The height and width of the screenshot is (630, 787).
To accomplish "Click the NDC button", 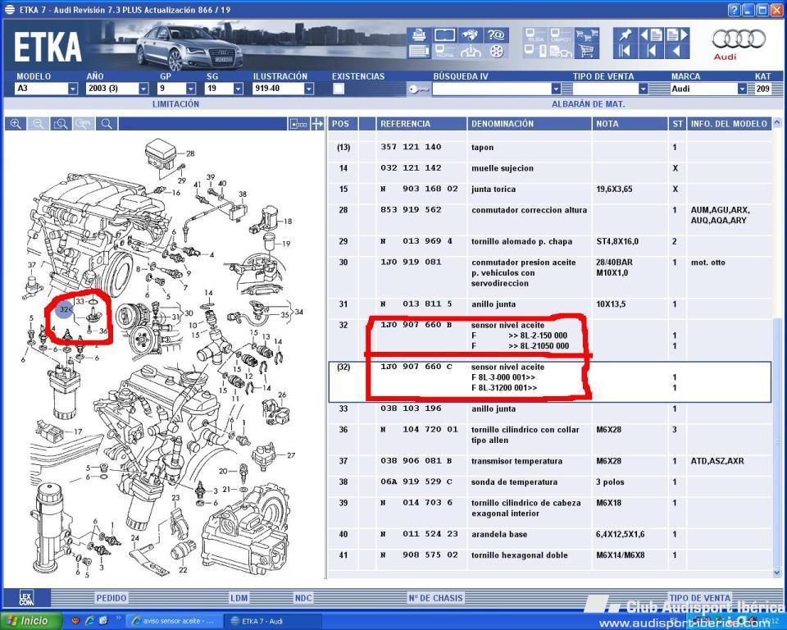I will tap(303, 598).
